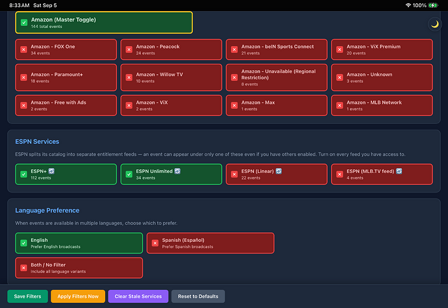This screenshot has height=308, width=448.
Task: Disable the ESPN+ service checkbox
Action: (x=24, y=174)
